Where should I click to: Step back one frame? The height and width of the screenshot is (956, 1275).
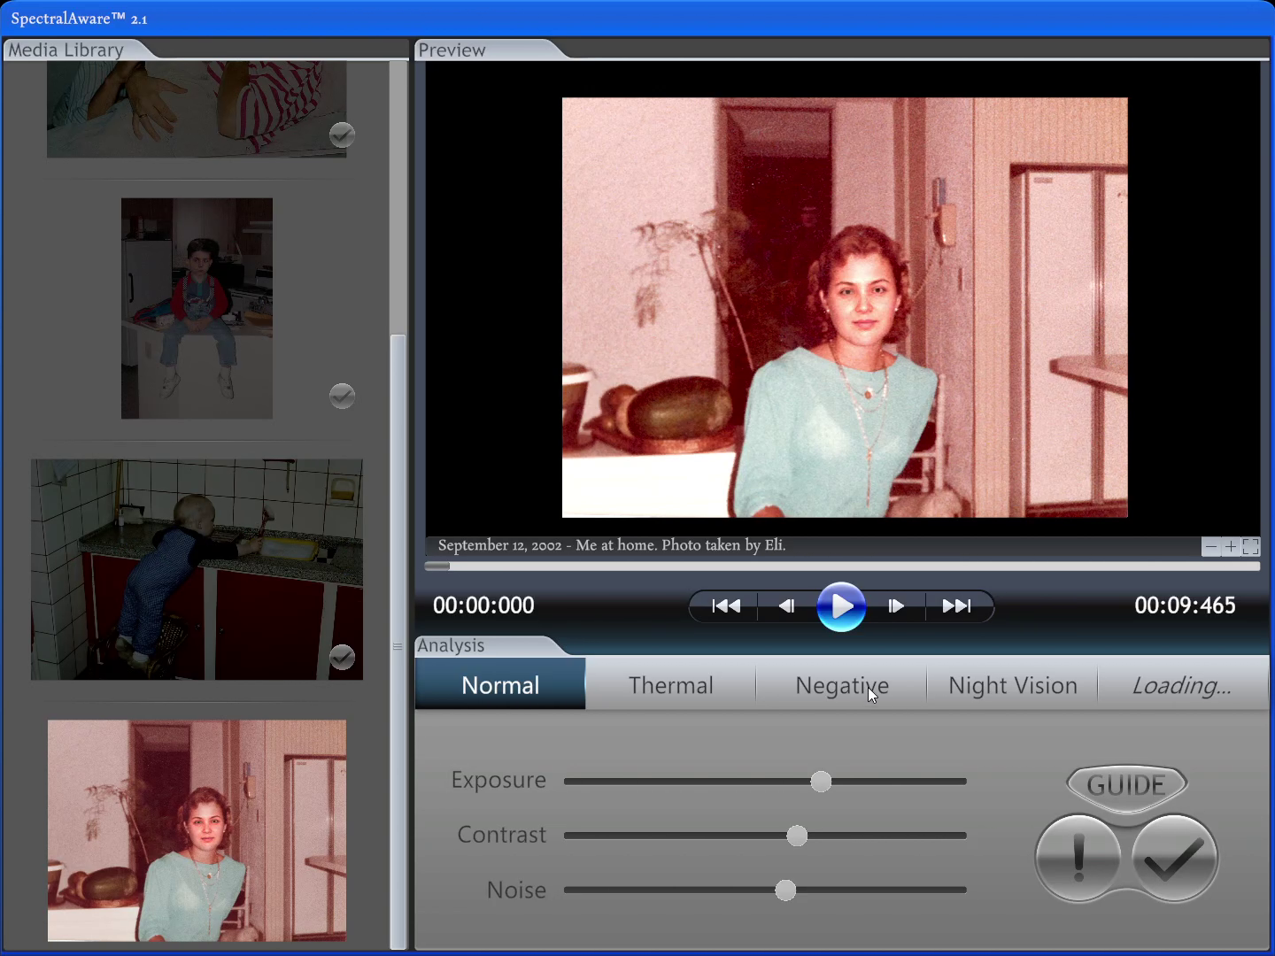[786, 606]
